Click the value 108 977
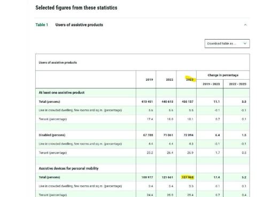The width and height of the screenshot is (278, 197). click(x=147, y=177)
